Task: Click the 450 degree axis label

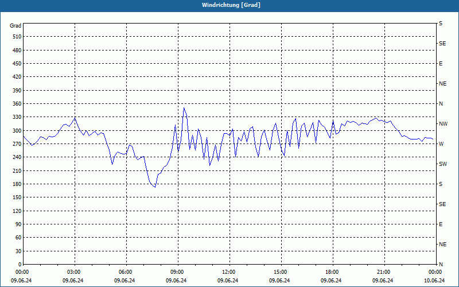Action: coord(17,64)
